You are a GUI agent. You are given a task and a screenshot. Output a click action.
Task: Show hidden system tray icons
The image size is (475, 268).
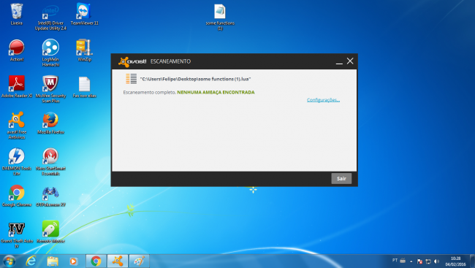click(411, 261)
